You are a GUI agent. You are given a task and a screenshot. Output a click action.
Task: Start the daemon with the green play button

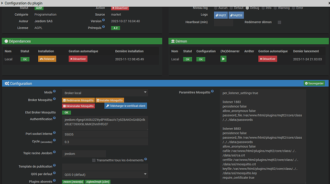click(x=223, y=59)
